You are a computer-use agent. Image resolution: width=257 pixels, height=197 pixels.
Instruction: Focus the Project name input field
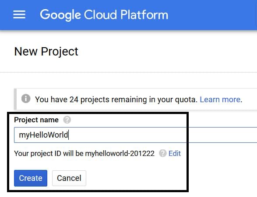click(x=136, y=135)
